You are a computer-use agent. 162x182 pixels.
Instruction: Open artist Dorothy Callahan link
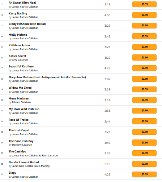pyautogui.click(x=22, y=145)
